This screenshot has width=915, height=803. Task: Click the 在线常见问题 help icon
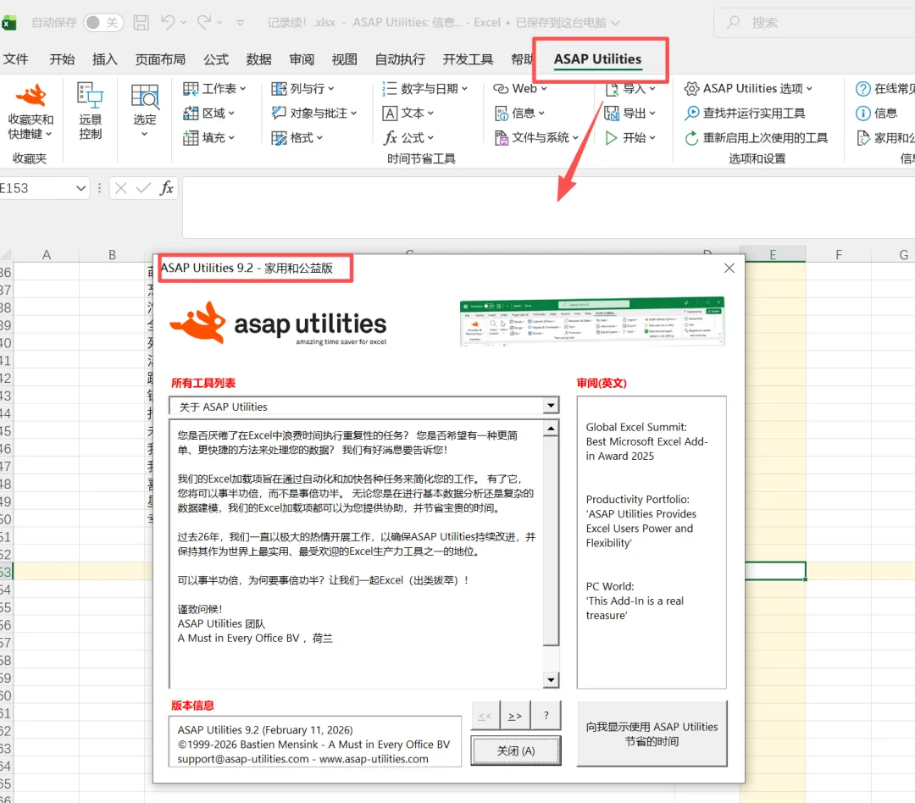click(x=862, y=89)
